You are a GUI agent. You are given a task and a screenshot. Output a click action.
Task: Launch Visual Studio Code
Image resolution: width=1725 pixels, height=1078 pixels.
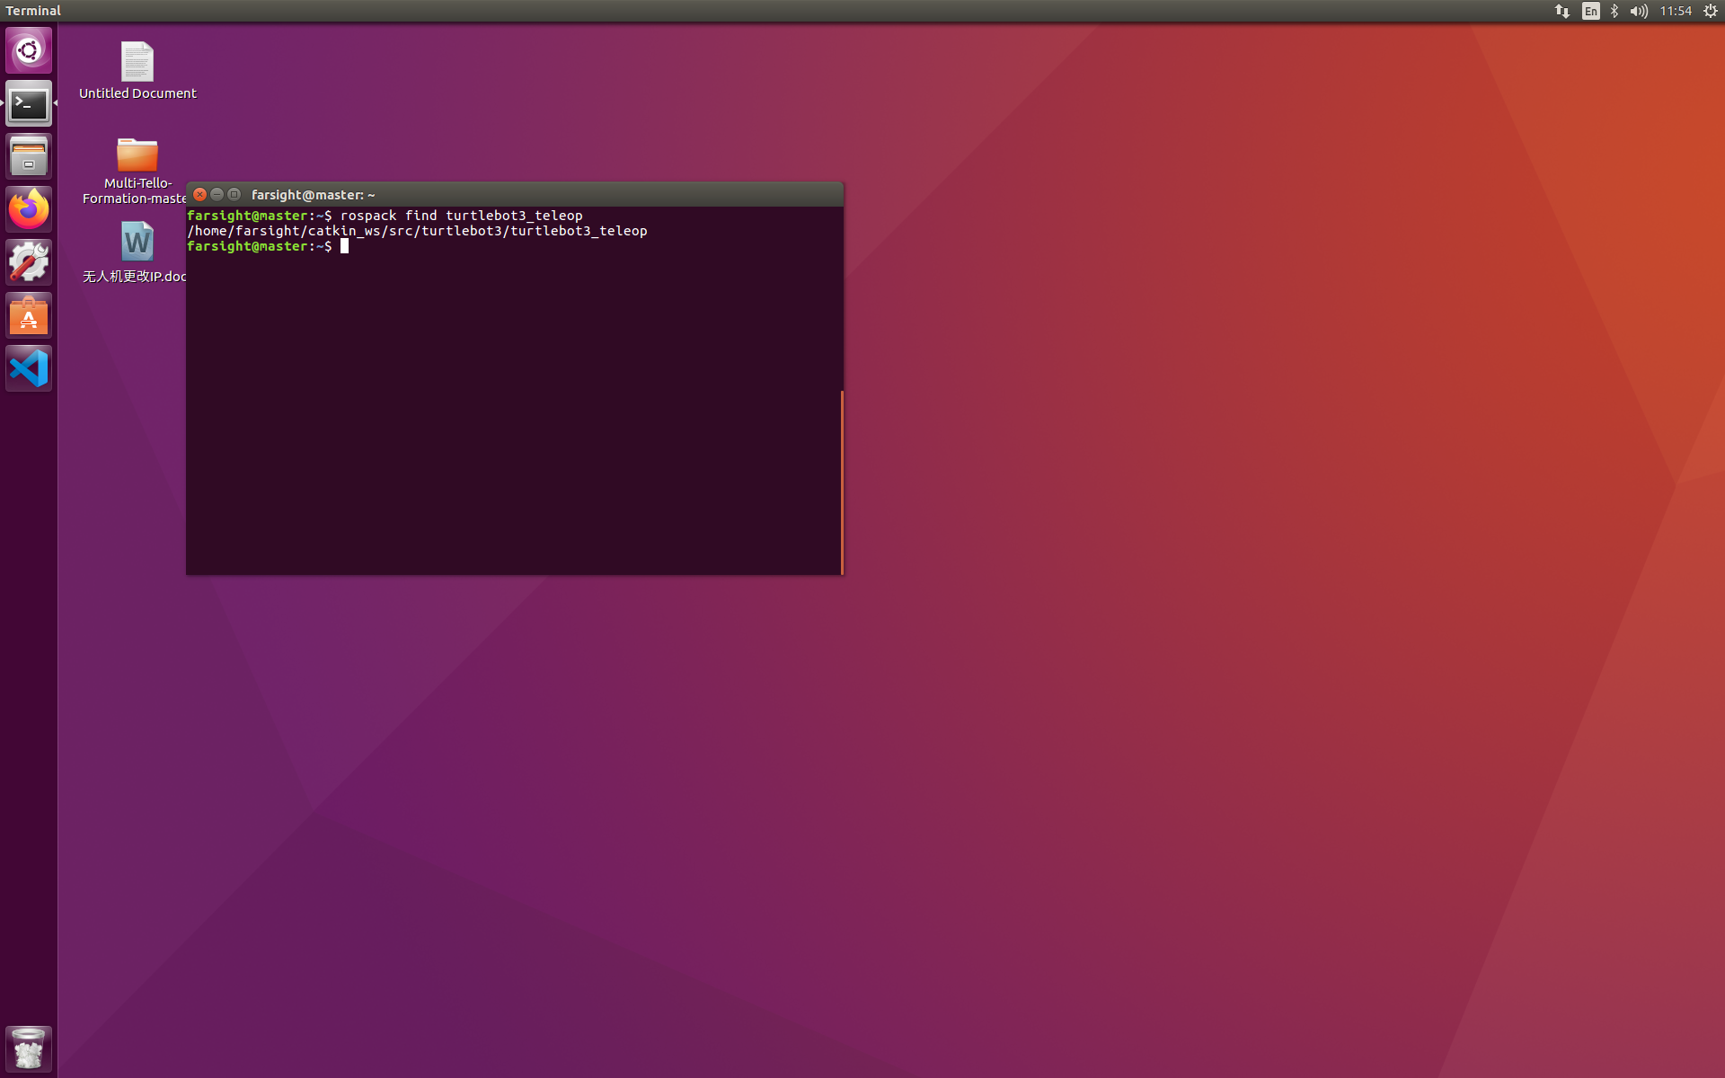(x=29, y=368)
